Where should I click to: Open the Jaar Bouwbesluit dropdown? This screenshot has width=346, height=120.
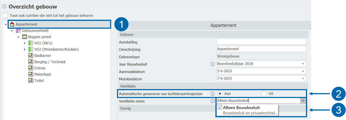point(303,64)
